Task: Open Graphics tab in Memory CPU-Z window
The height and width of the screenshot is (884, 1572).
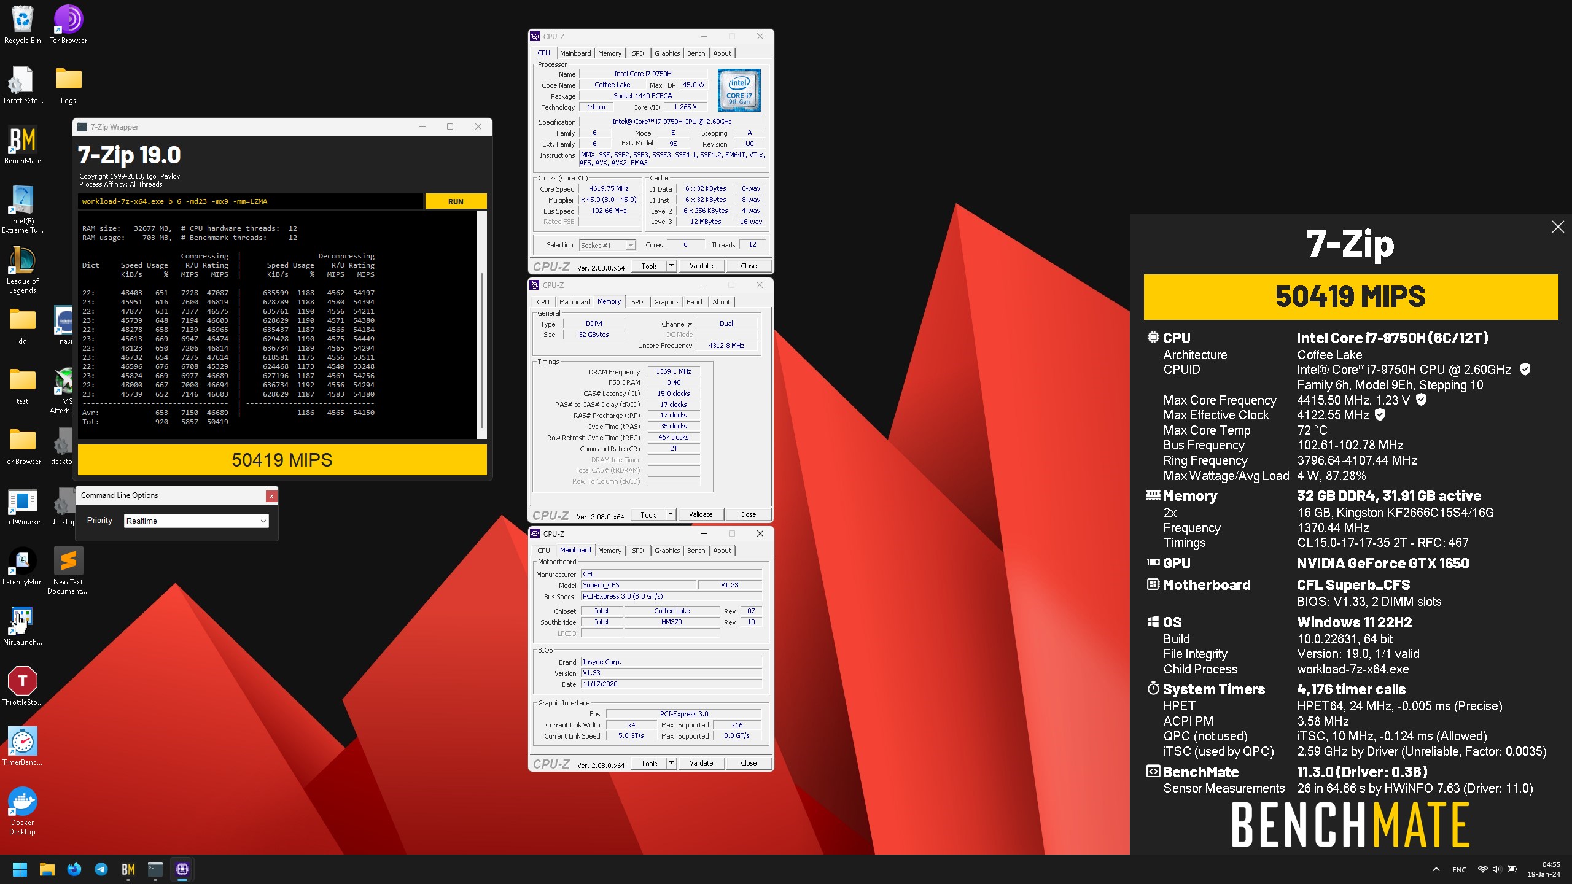Action: click(x=666, y=302)
